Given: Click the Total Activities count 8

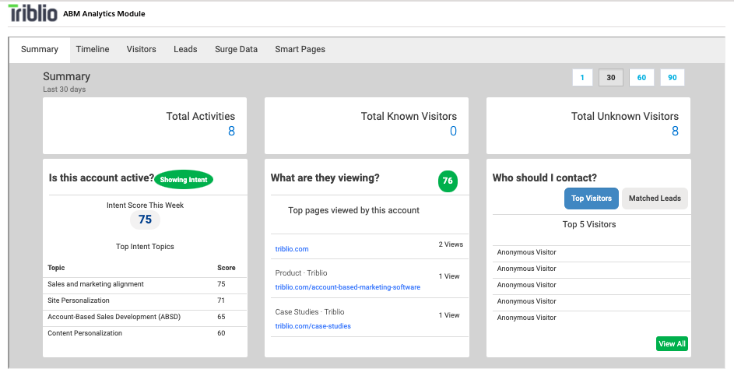Looking at the screenshot, I should pyautogui.click(x=231, y=132).
